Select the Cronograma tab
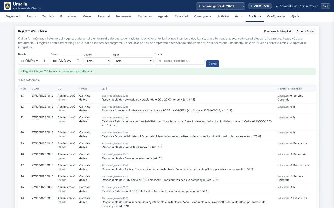This screenshot has height=208, width=334. [203, 16]
